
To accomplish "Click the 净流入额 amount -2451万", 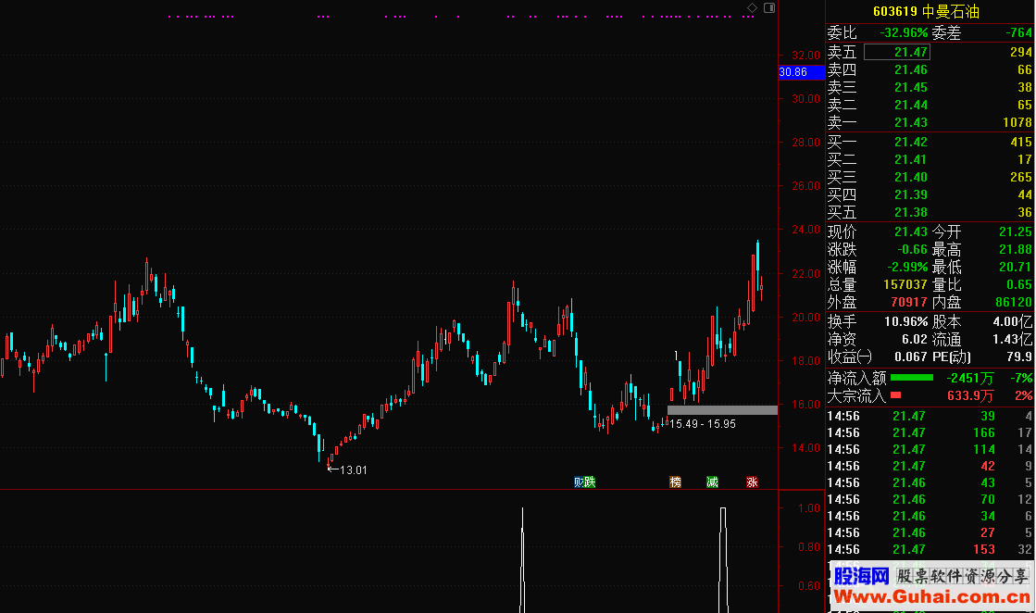I will (x=970, y=379).
